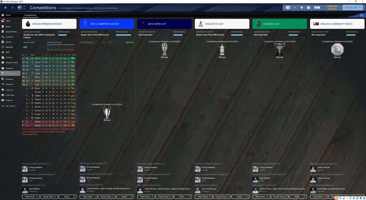Open Player Stats under UEFA Super Cup

[164, 197]
